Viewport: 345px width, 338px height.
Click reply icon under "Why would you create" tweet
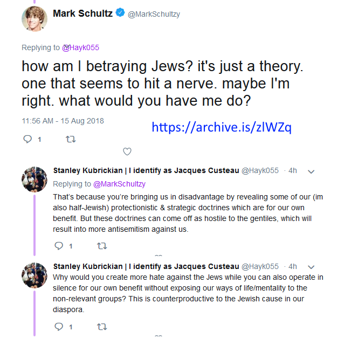coord(59,327)
